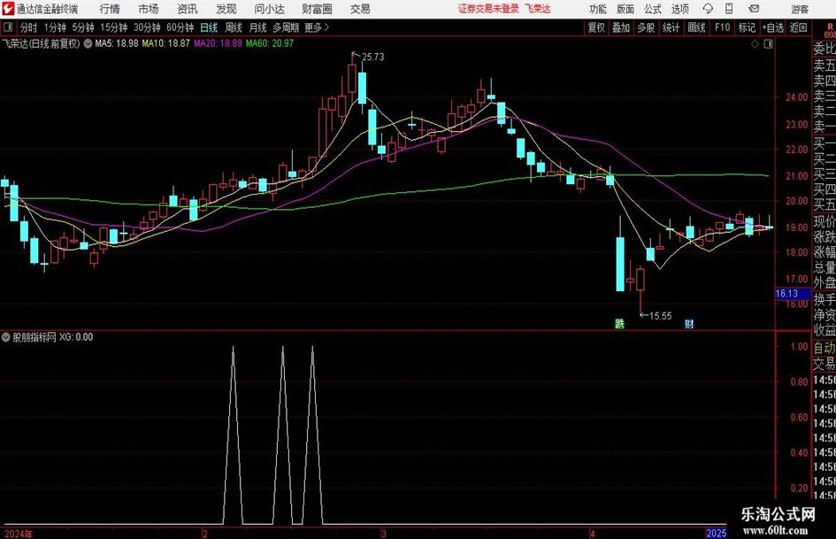Click the 现价 label in side panel
The width and height of the screenshot is (836, 539).
(x=824, y=221)
